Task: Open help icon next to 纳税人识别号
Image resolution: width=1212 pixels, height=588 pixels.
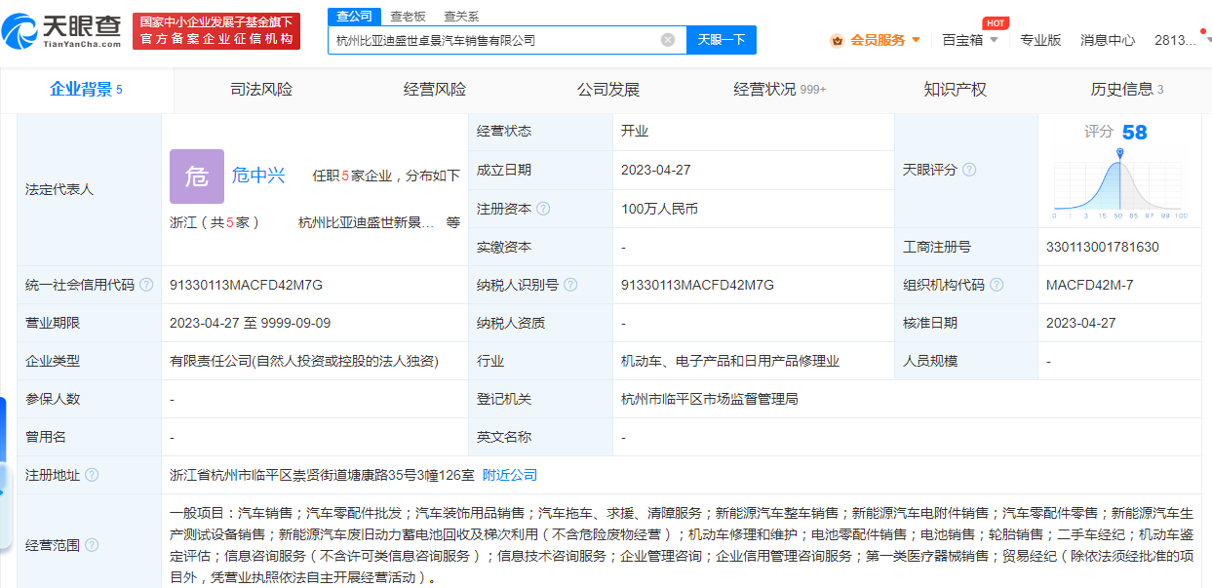Action: tap(570, 285)
